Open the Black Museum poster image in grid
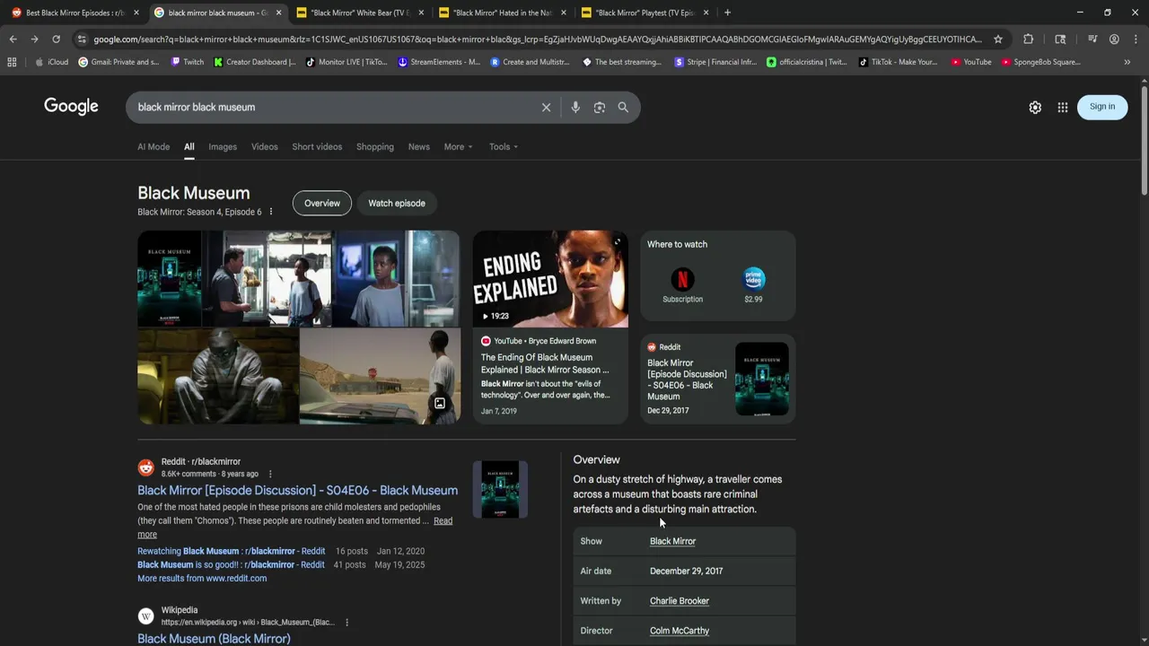 pos(170,279)
